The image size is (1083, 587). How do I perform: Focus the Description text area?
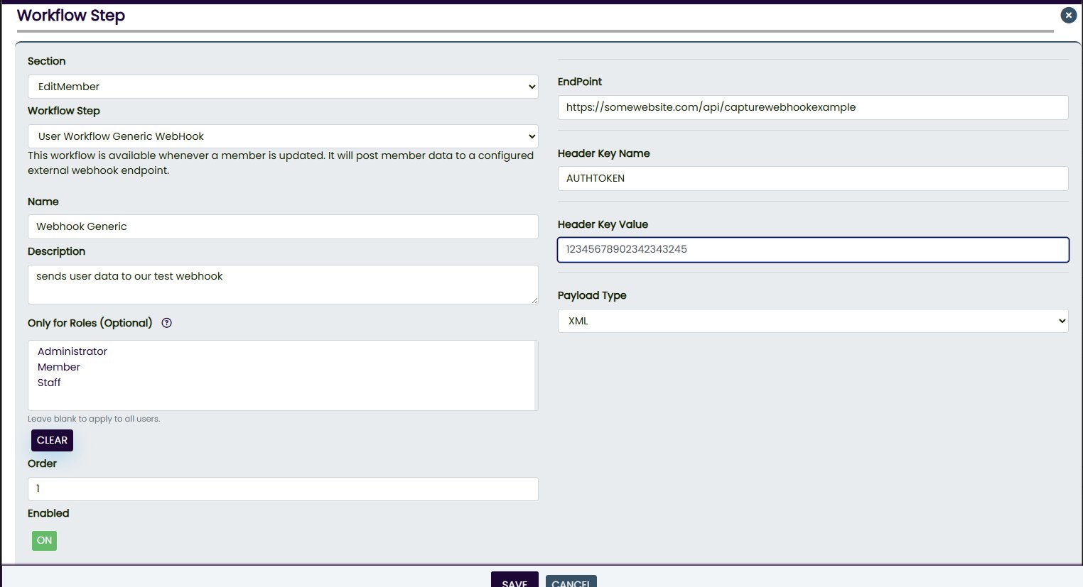283,284
